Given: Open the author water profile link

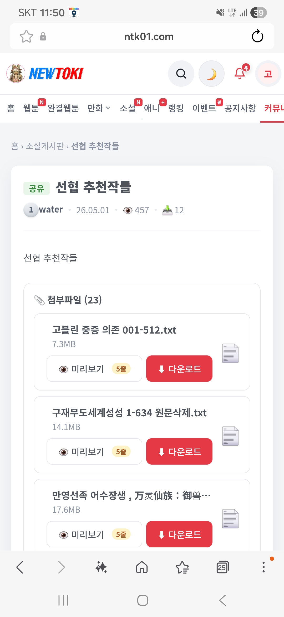Looking at the screenshot, I should point(51,210).
